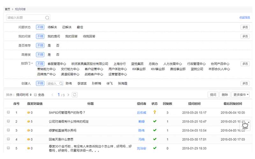Image resolution: width=255 pixels, height=159 pixels.
Task: Click the yellow question mark status icon
Action: click(x=155, y=112)
